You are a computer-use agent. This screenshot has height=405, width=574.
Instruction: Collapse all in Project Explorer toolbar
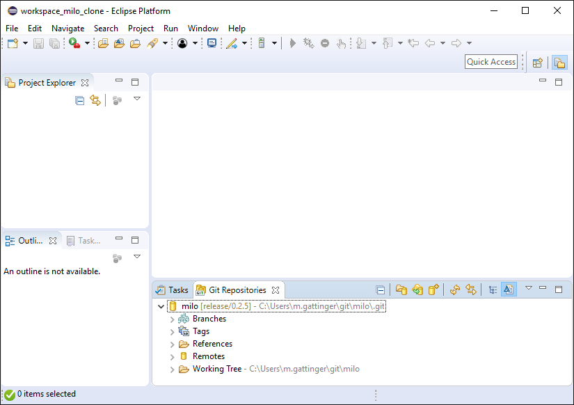79,100
